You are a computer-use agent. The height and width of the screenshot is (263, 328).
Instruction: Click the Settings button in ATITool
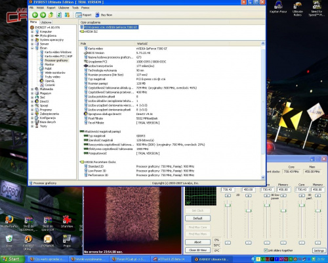319,251
